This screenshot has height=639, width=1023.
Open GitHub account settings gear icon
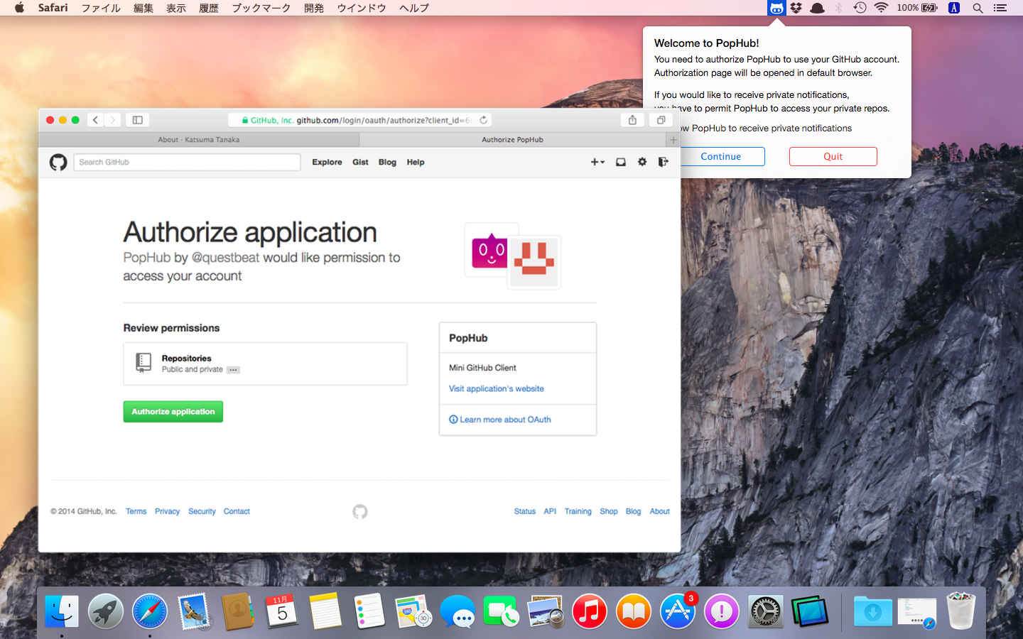(x=642, y=162)
